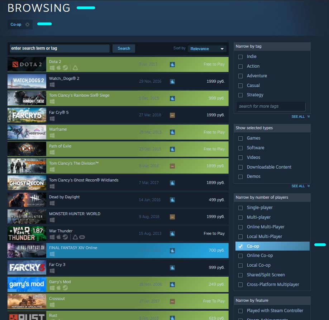The image size is (329, 320).
Task: Click the review icon for Final Fantasy XIV
Action: 172,251
